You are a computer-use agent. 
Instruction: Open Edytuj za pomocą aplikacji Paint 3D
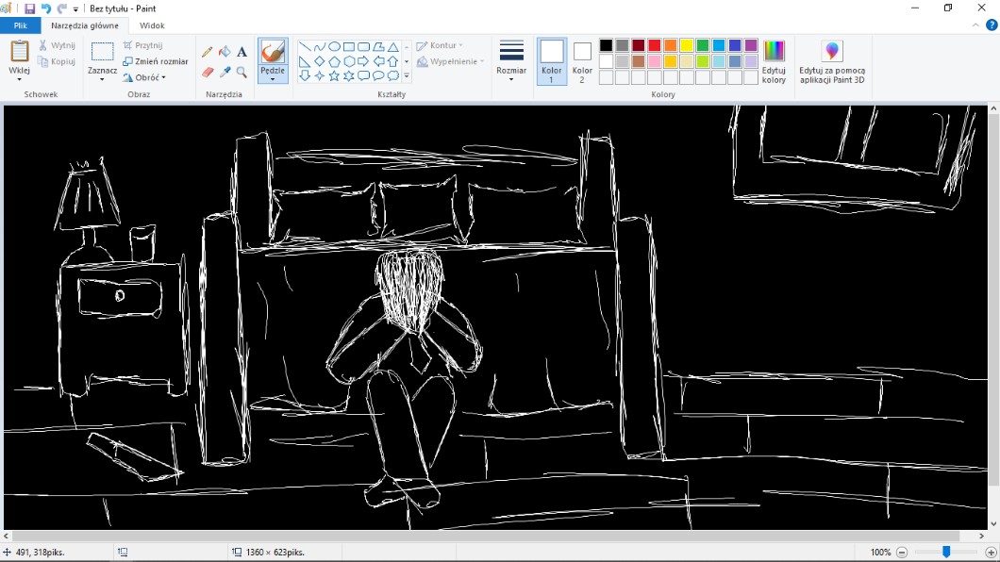(x=831, y=62)
